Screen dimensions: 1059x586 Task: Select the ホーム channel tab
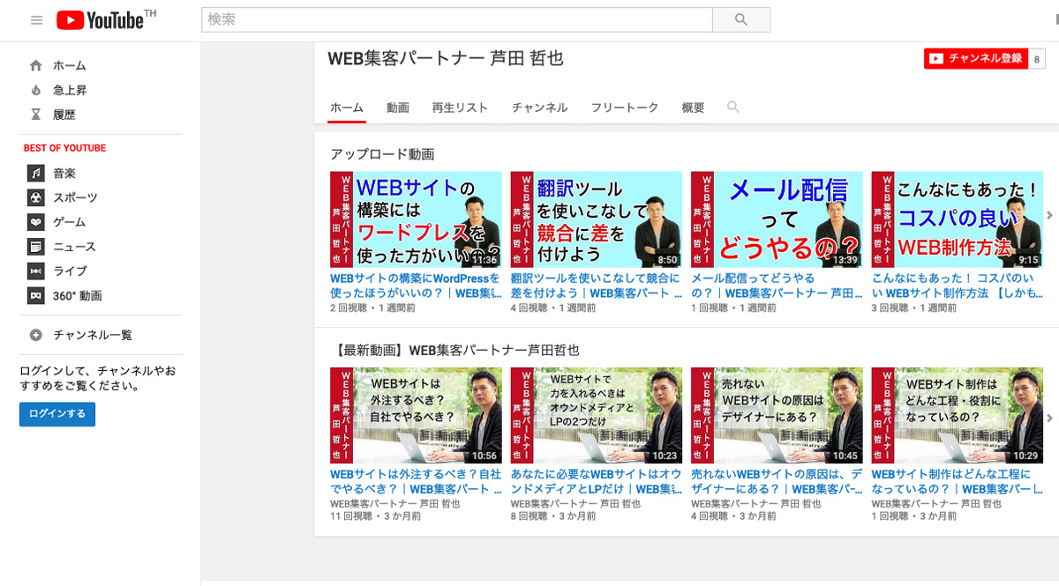(347, 108)
